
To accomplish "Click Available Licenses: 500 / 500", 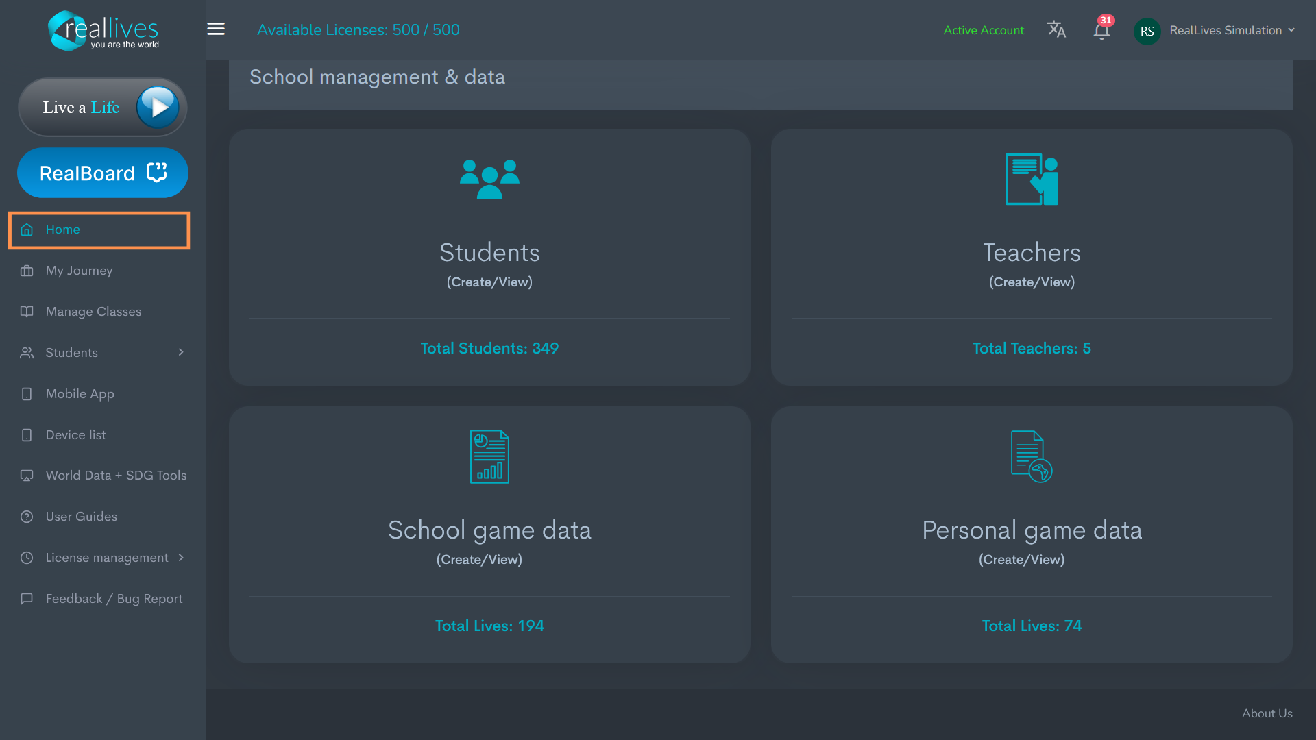I will [358, 30].
